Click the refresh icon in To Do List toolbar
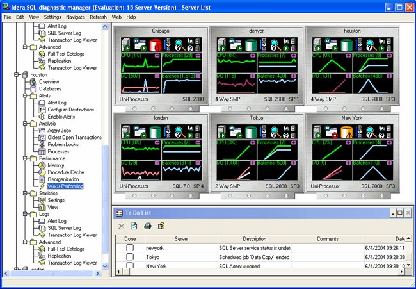The height and width of the screenshot is (289, 416). (x=134, y=226)
